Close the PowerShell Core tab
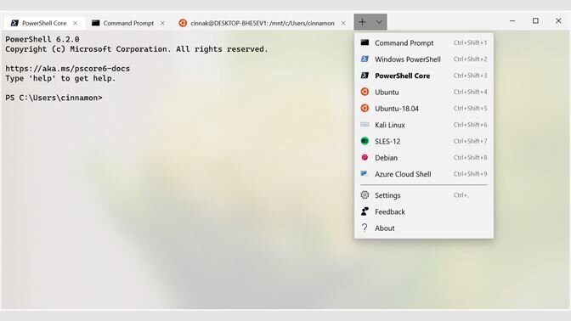571x321 pixels. coord(75,23)
